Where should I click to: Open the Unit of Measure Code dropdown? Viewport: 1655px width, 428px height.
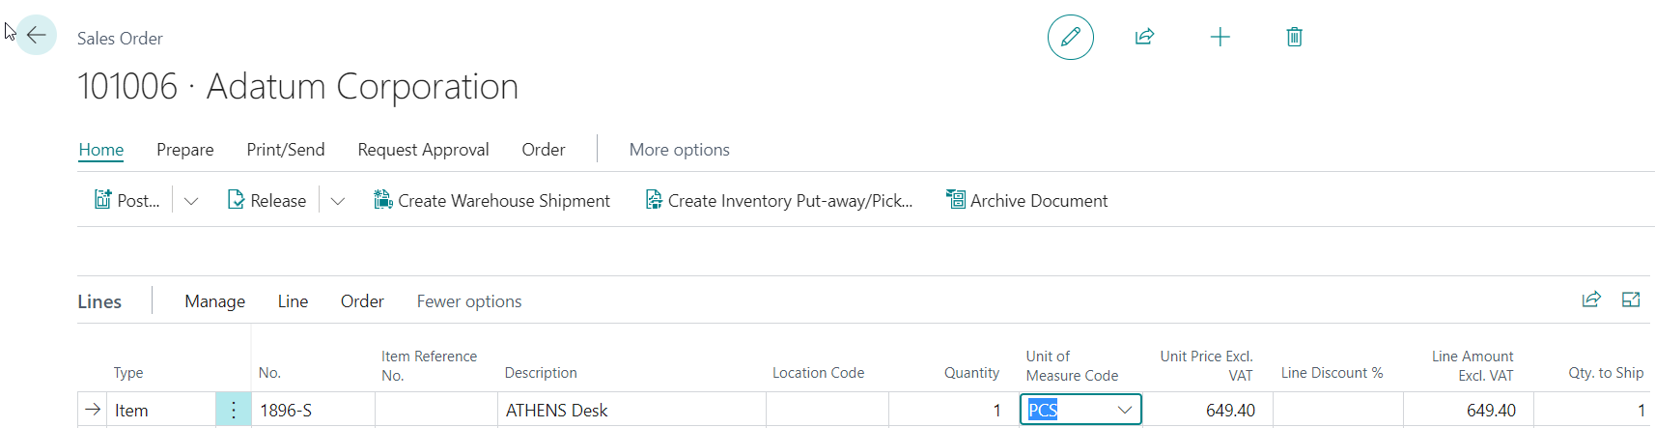[1125, 410]
